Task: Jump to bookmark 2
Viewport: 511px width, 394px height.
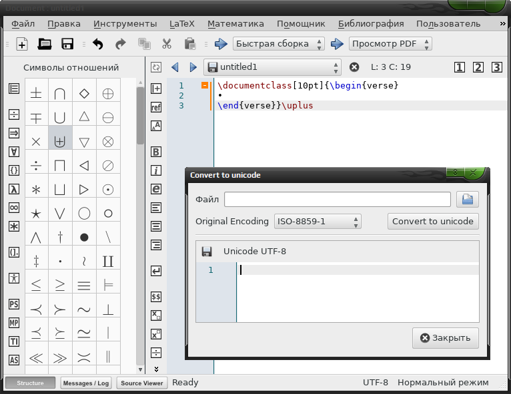Action: [x=478, y=67]
